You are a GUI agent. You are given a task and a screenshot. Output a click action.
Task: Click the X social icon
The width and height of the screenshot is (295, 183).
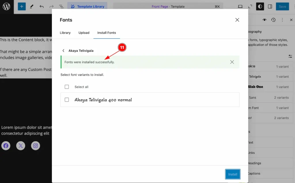click(x=21, y=146)
